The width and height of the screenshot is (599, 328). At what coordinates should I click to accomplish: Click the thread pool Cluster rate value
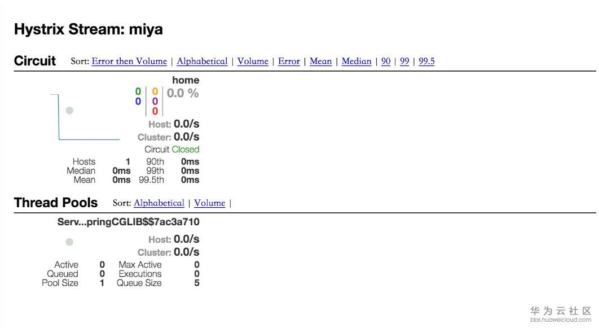[x=187, y=252]
